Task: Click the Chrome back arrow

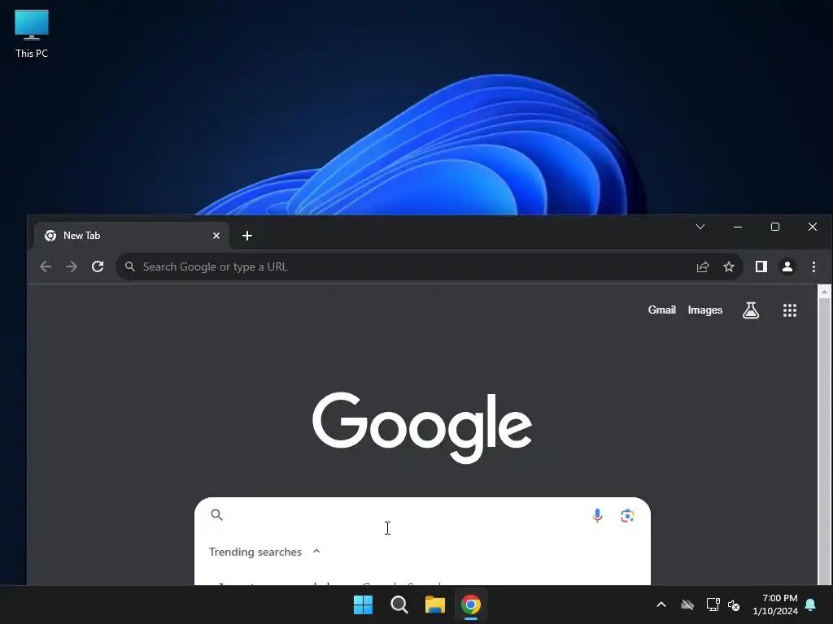Action: click(x=46, y=266)
